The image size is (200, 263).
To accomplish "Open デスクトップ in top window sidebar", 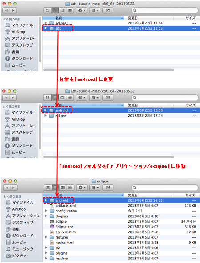I will click(x=22, y=45).
